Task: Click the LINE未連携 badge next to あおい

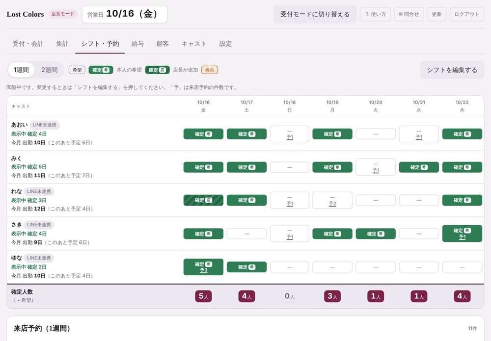Action: click(x=45, y=125)
